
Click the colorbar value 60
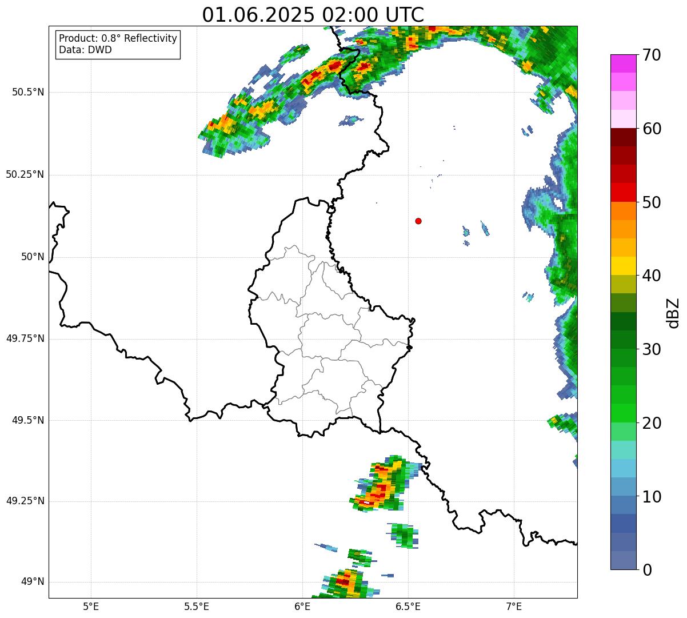[652, 129]
